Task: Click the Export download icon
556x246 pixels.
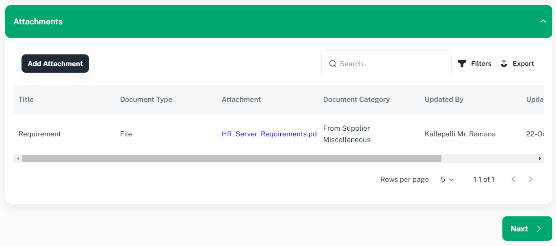Action: (x=504, y=64)
